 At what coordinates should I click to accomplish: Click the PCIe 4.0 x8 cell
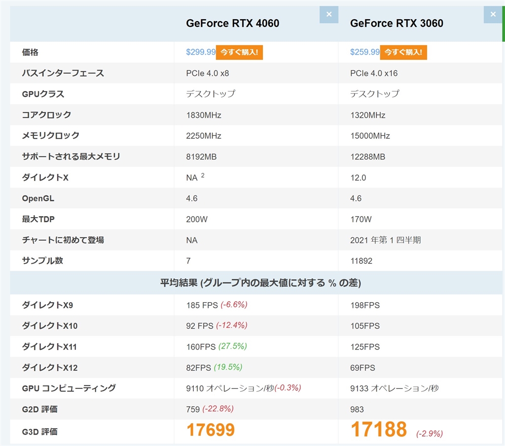pos(208,73)
